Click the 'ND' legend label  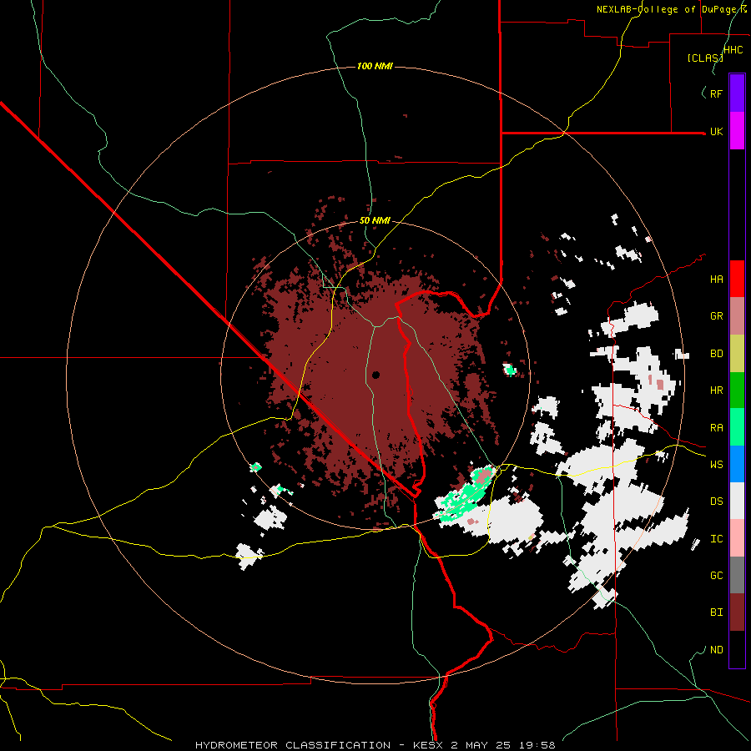(x=716, y=650)
